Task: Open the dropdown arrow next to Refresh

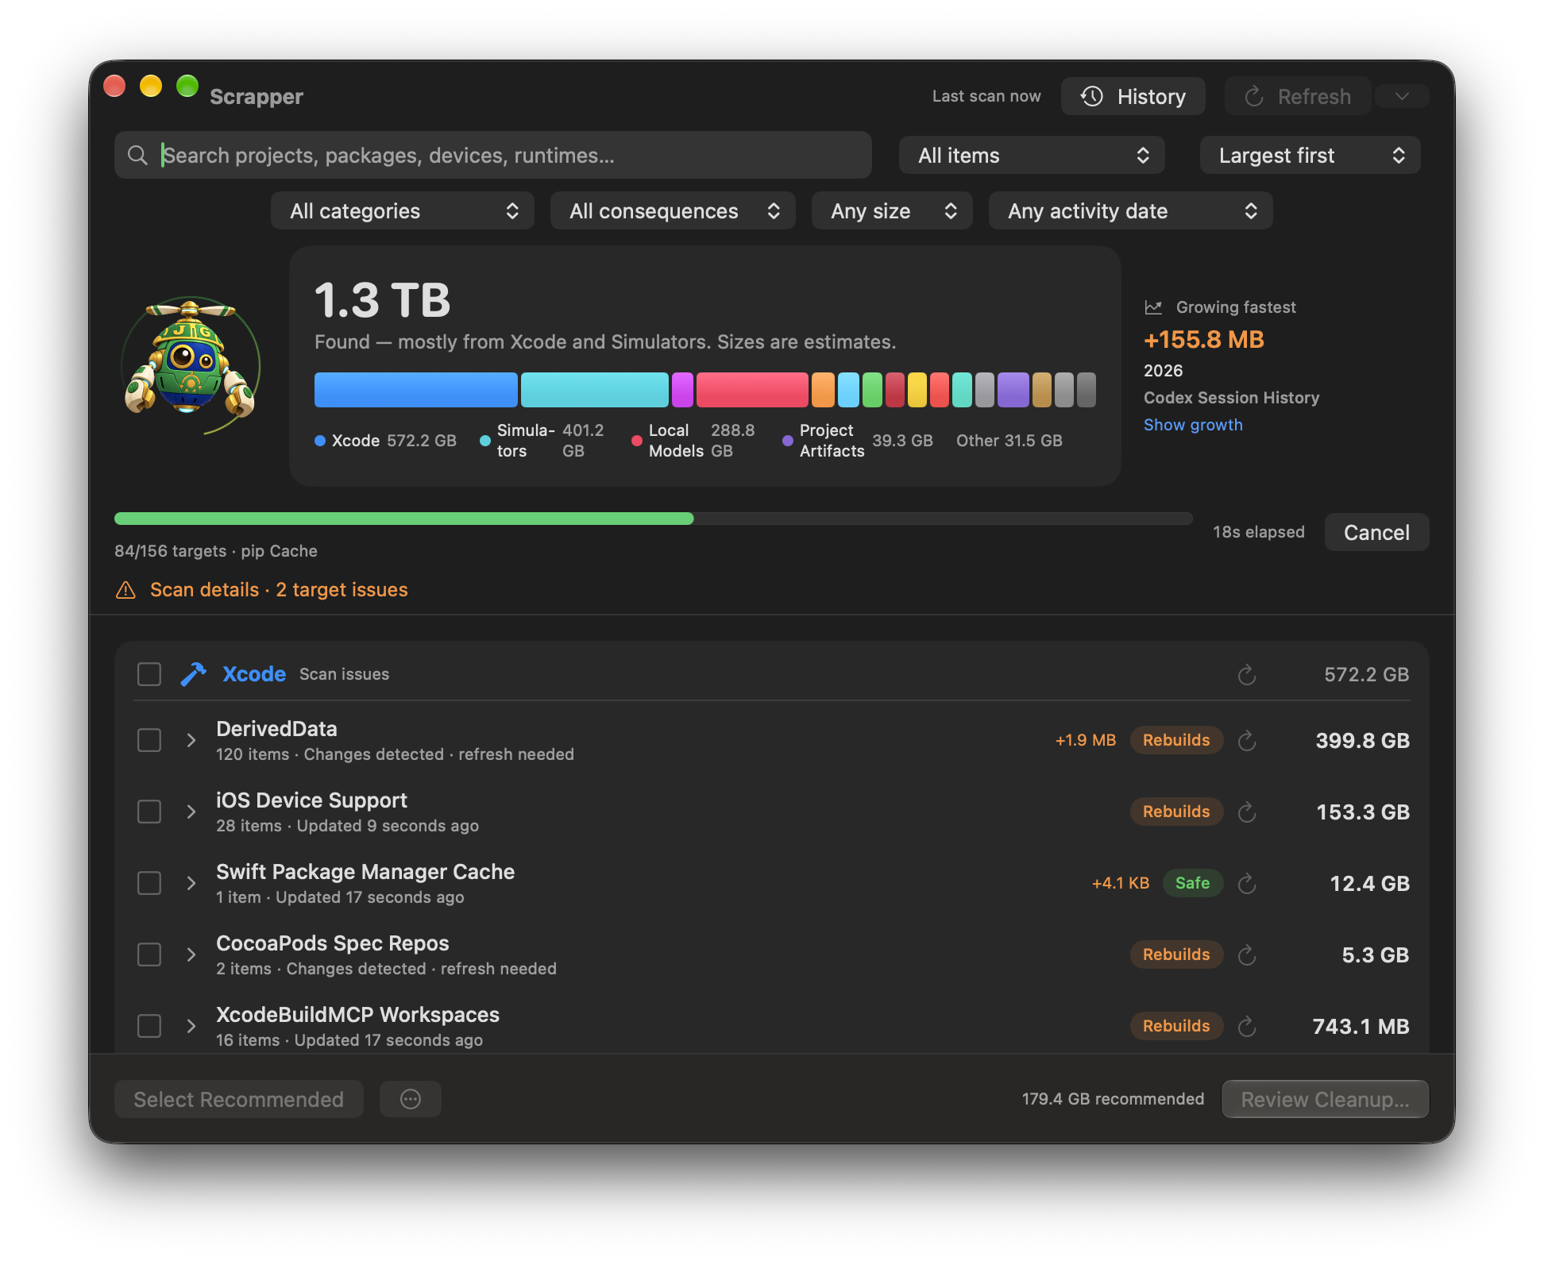Action: pyautogui.click(x=1402, y=96)
